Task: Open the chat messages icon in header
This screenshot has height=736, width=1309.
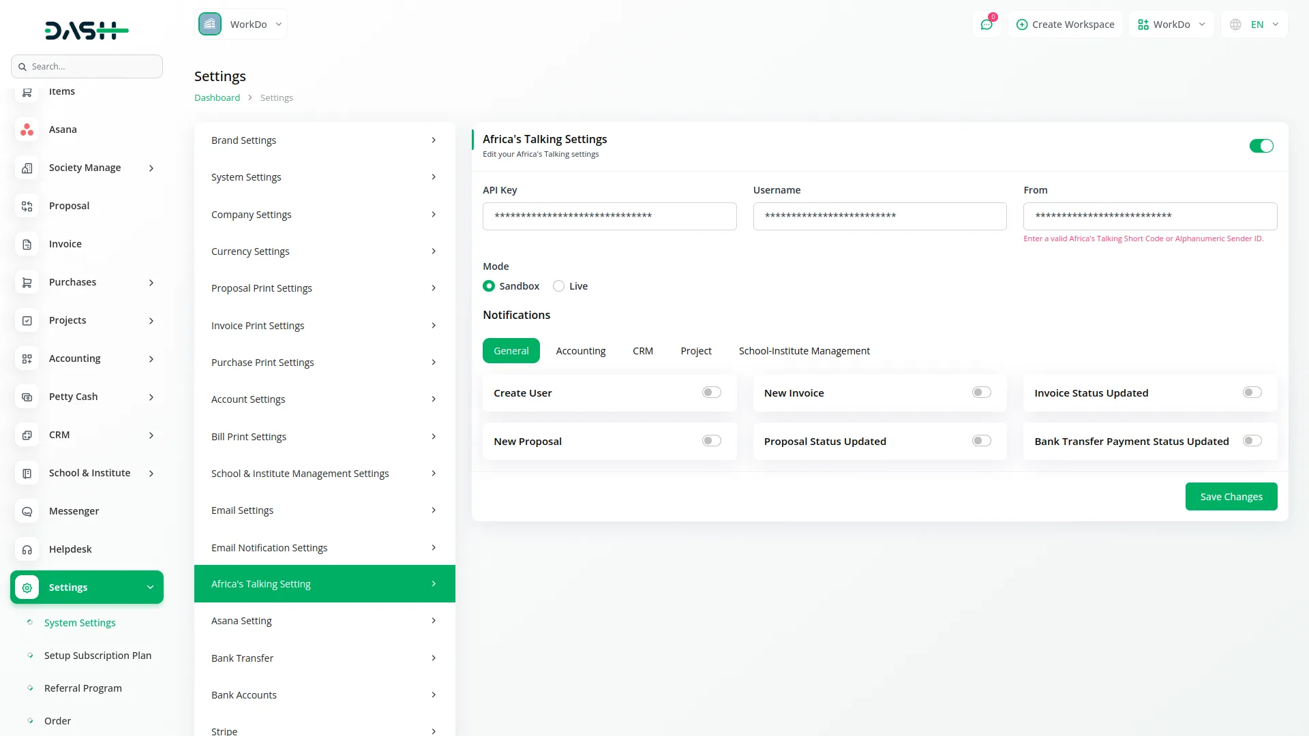Action: pos(986,25)
